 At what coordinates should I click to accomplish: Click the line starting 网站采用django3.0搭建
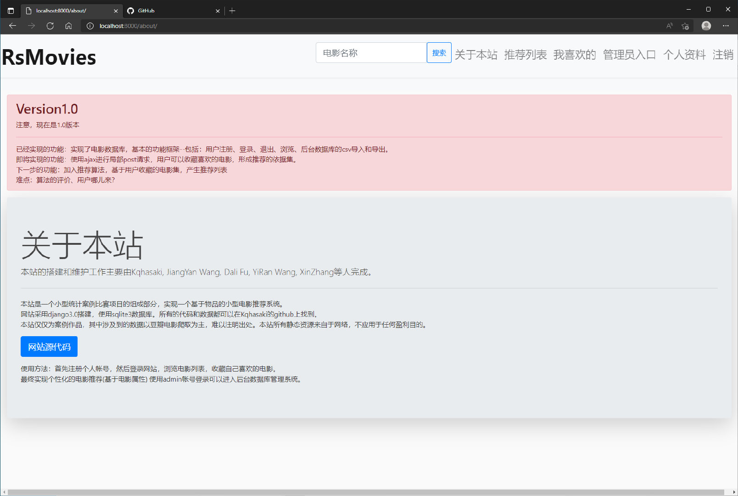coord(170,314)
